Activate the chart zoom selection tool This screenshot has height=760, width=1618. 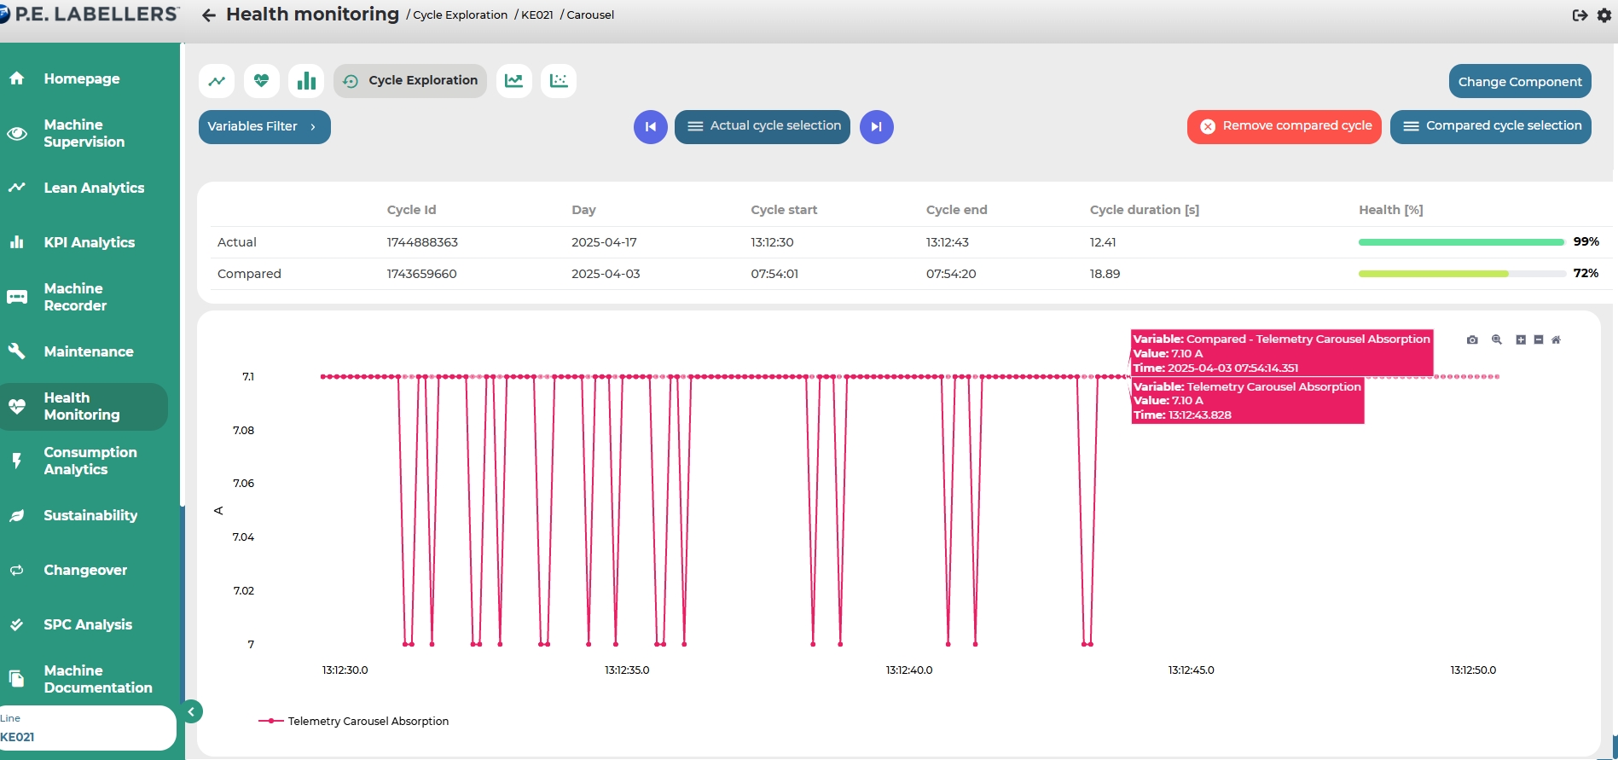(1497, 339)
